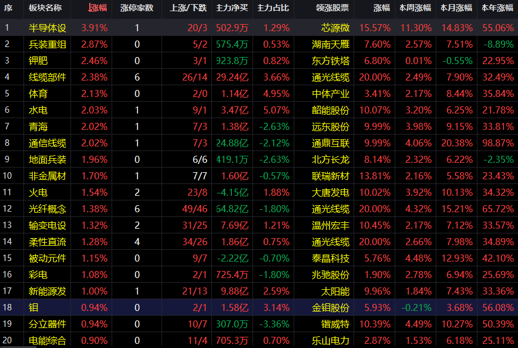Click 64.82亿 net buy value
Screen dimensions: 518x348
coord(232,209)
